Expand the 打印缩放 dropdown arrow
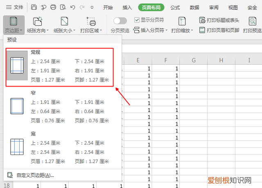Image resolution: width=262 pixels, height=188 pixels. [192, 31]
